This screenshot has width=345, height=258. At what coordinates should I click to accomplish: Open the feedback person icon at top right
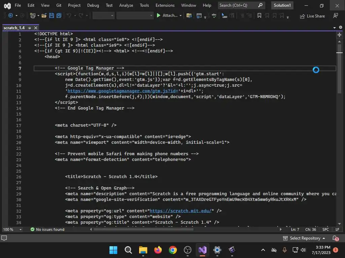(336, 15)
